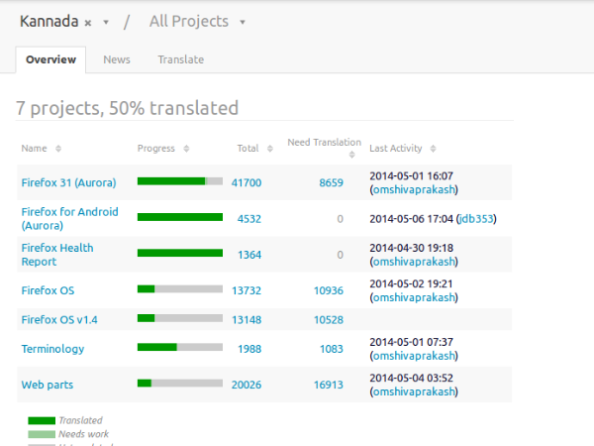Open the Kannada language dropdown arrow
The image size is (594, 446).
[x=106, y=22]
